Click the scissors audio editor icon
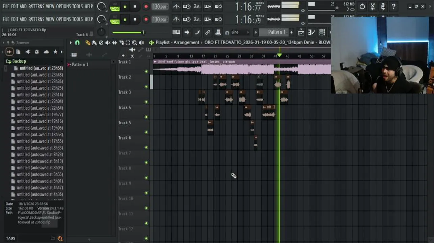Viewport: 434px width, 243px height. tap(372, 6)
